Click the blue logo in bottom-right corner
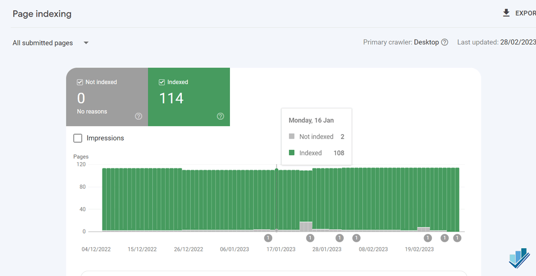The width and height of the screenshot is (536, 276). point(519,258)
